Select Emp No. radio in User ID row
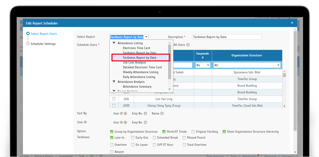Viewport: 319px width, 157px height. [145, 122]
